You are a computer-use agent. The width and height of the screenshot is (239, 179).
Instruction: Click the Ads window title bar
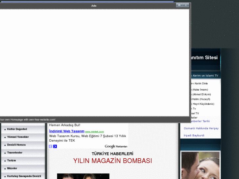tap(94, 6)
